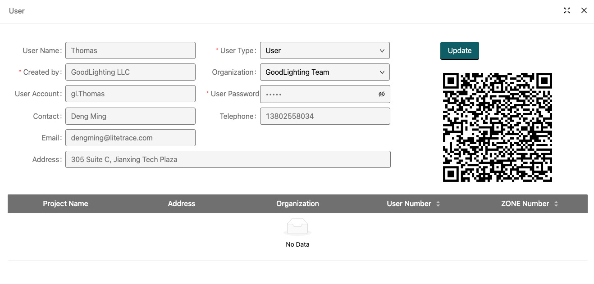Click the User Name field containing Thomas
The height and width of the screenshot is (284, 594).
pyautogui.click(x=130, y=50)
